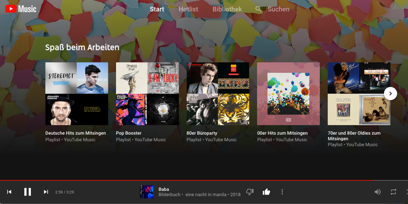Click the search magnifier icon
This screenshot has height=204, width=408.
coord(258,9)
